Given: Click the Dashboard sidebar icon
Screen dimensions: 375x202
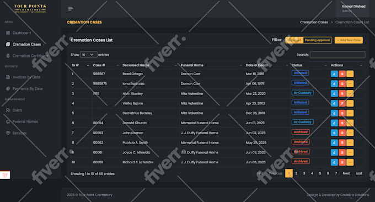Looking at the screenshot, I should (x=8, y=33).
